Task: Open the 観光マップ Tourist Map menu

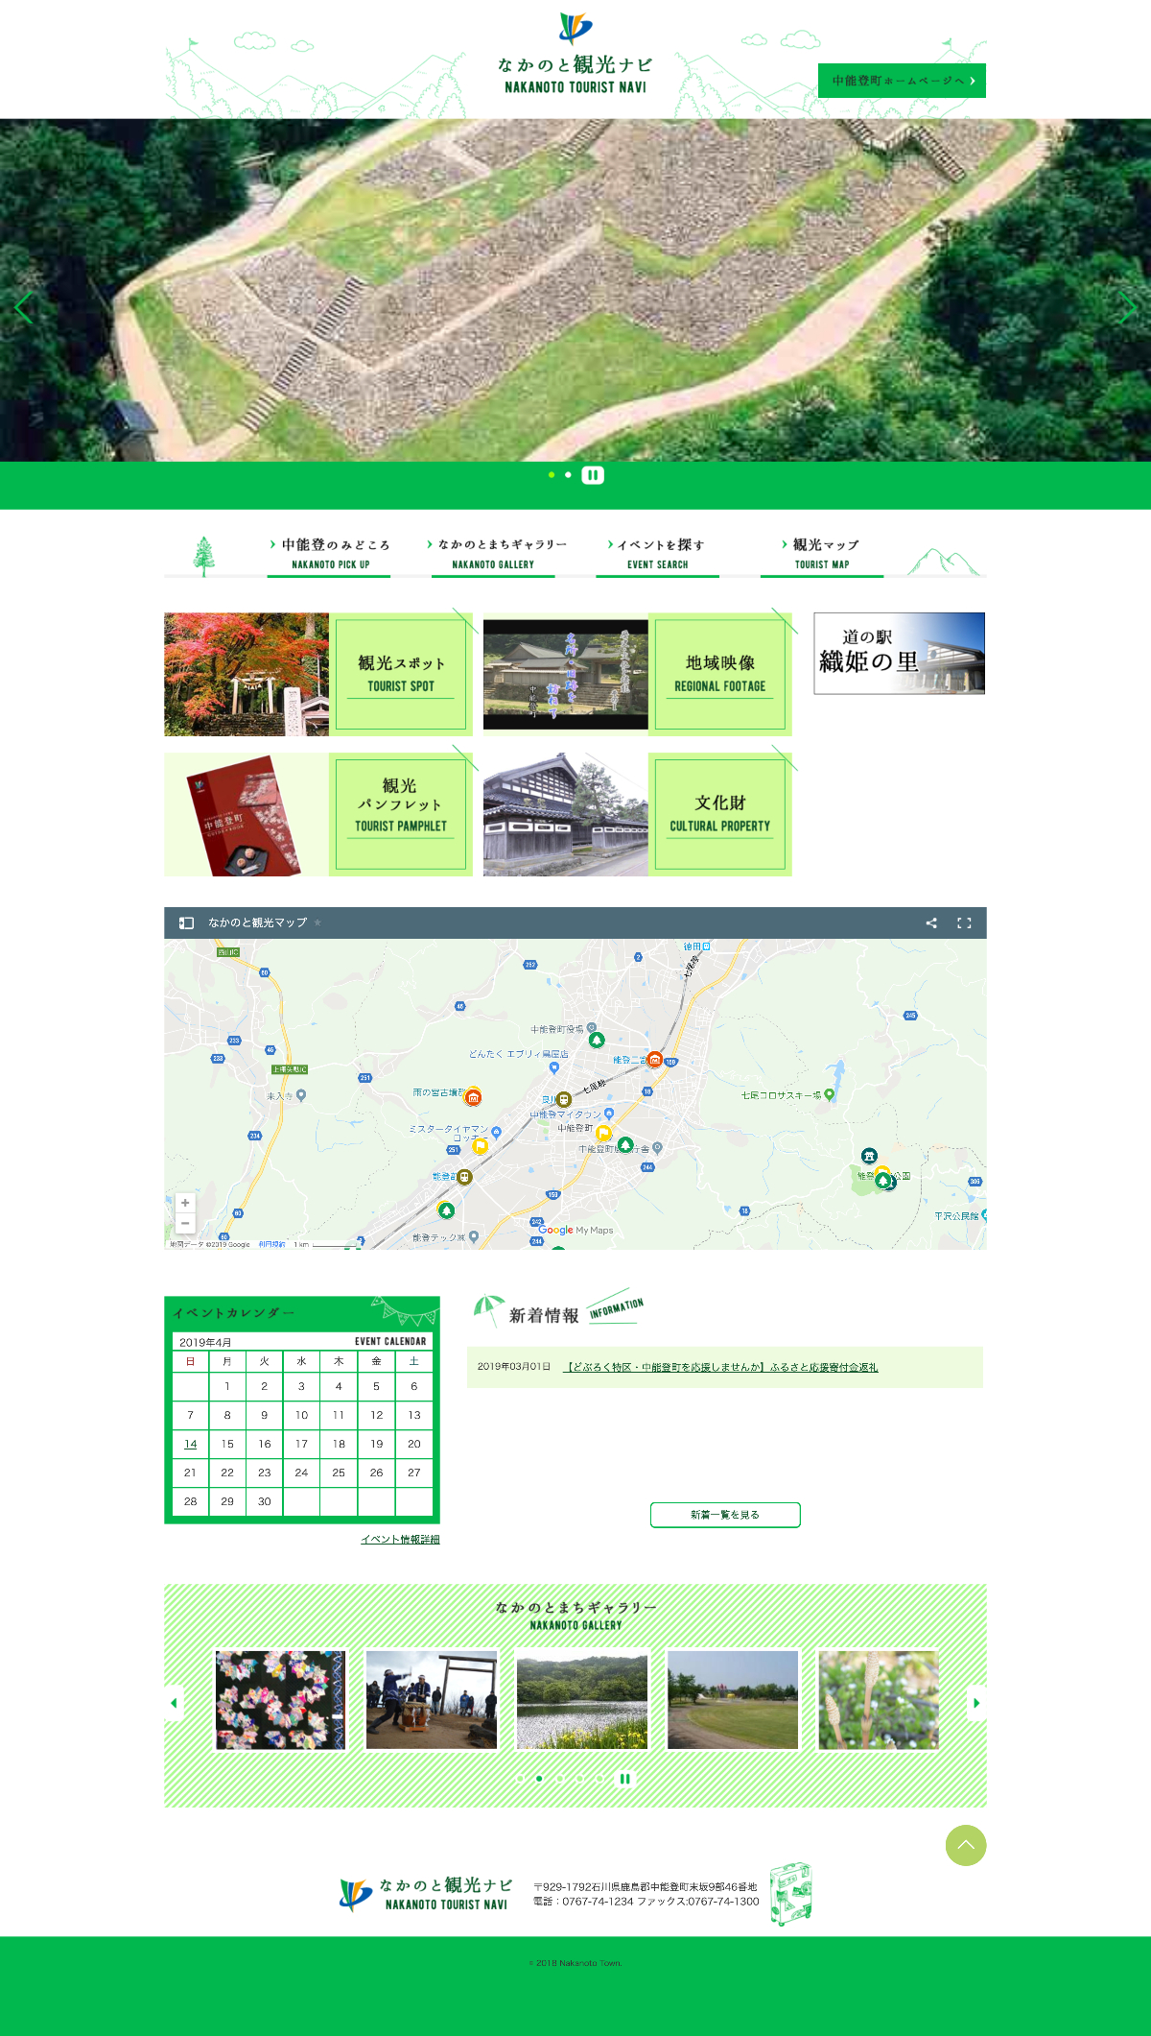Action: [822, 554]
